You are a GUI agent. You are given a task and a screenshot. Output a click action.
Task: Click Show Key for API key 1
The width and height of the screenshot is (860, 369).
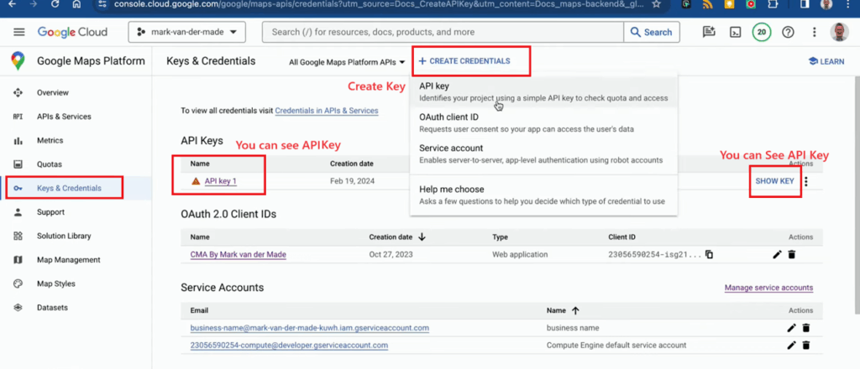[x=774, y=181]
